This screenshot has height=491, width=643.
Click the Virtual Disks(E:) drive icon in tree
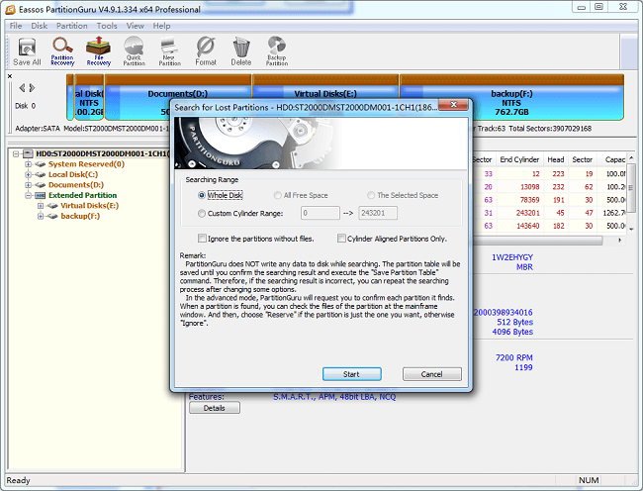52,206
